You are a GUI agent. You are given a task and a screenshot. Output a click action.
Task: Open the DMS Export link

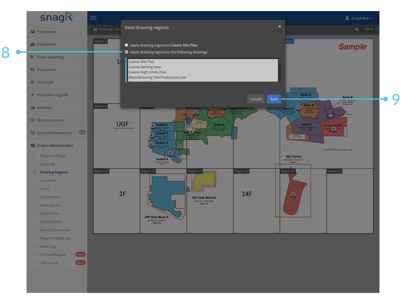pyautogui.click(x=49, y=263)
